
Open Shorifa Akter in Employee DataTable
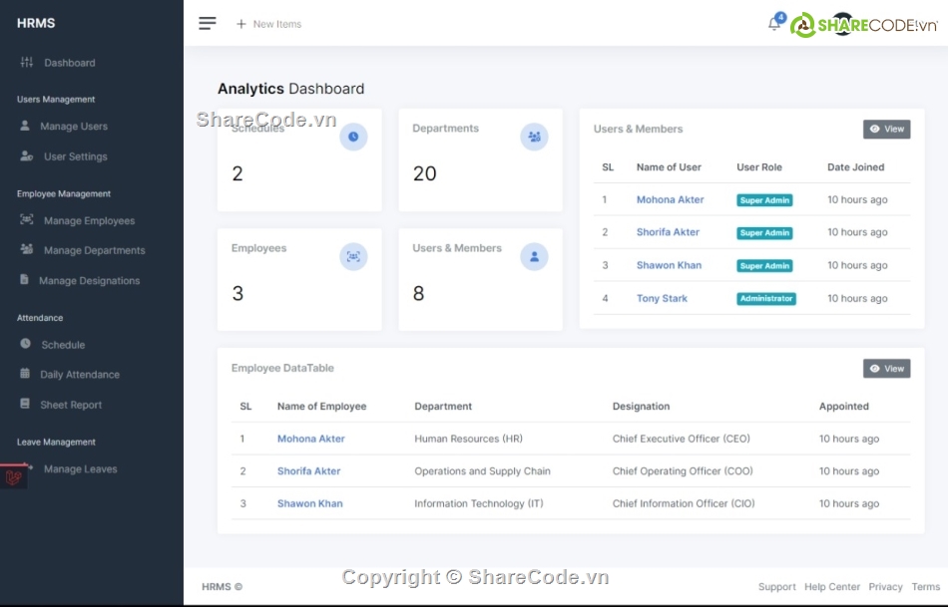(x=308, y=470)
